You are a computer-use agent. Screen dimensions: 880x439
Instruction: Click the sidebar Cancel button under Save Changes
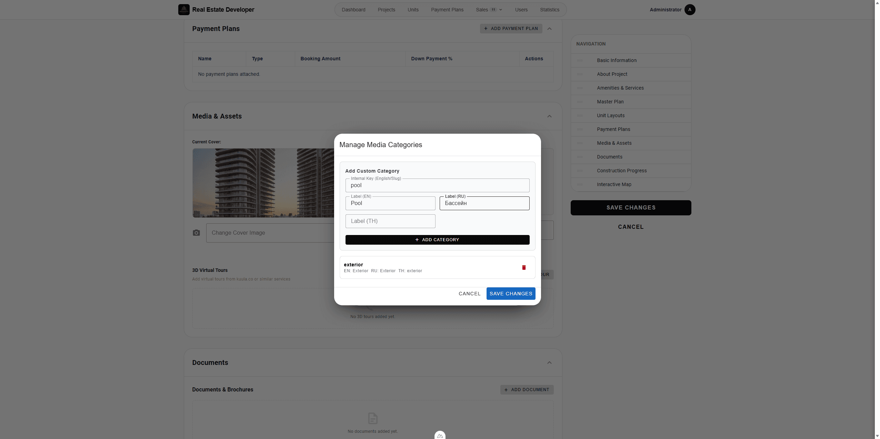coord(631,227)
